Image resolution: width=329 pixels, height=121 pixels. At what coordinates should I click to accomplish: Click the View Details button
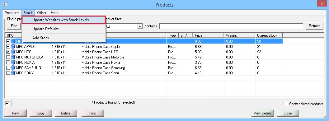point(263,113)
